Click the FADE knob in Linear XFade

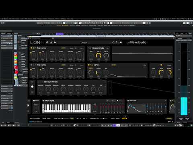click(x=91, y=56)
